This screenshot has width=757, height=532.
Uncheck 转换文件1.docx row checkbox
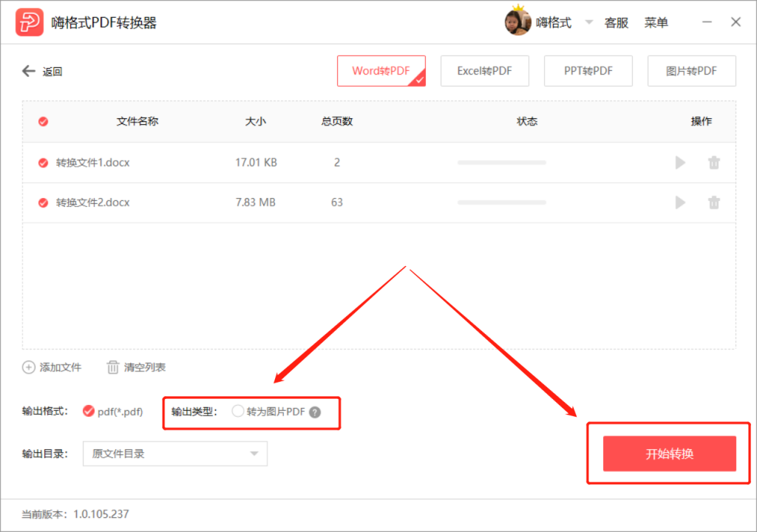click(x=44, y=163)
